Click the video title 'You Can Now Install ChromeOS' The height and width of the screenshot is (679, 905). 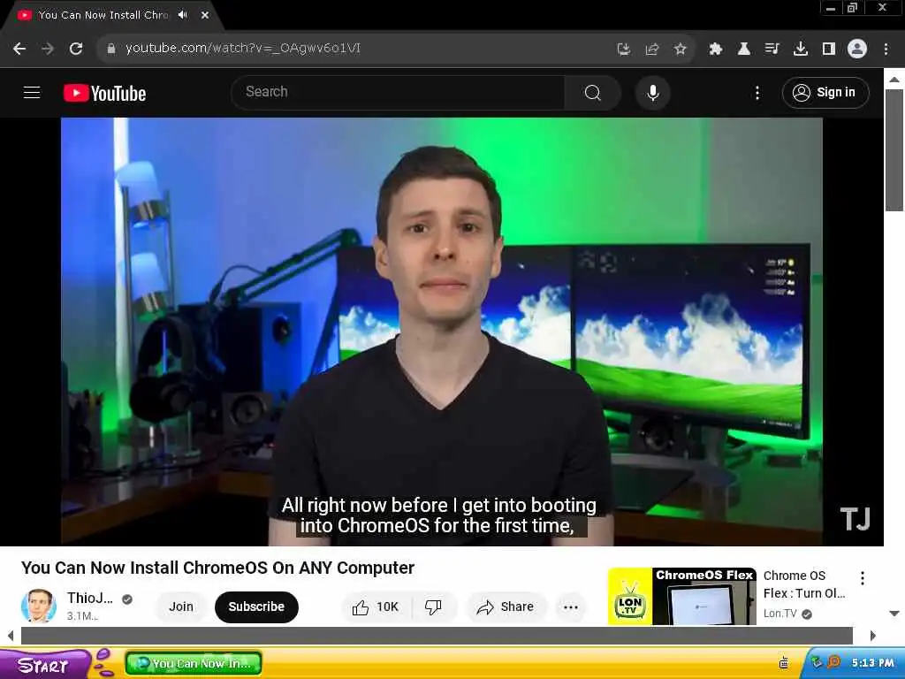[217, 568]
